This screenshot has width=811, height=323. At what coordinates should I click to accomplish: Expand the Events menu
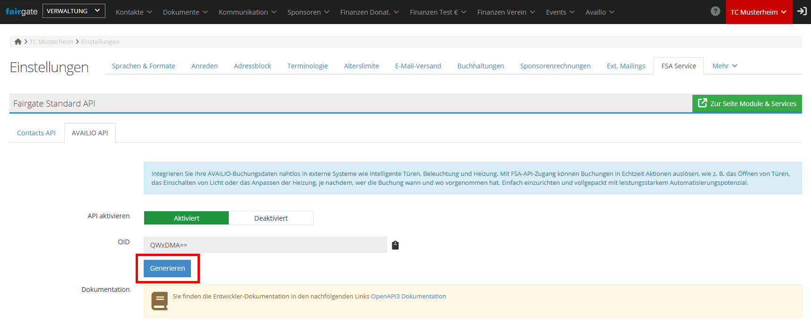[x=560, y=12]
